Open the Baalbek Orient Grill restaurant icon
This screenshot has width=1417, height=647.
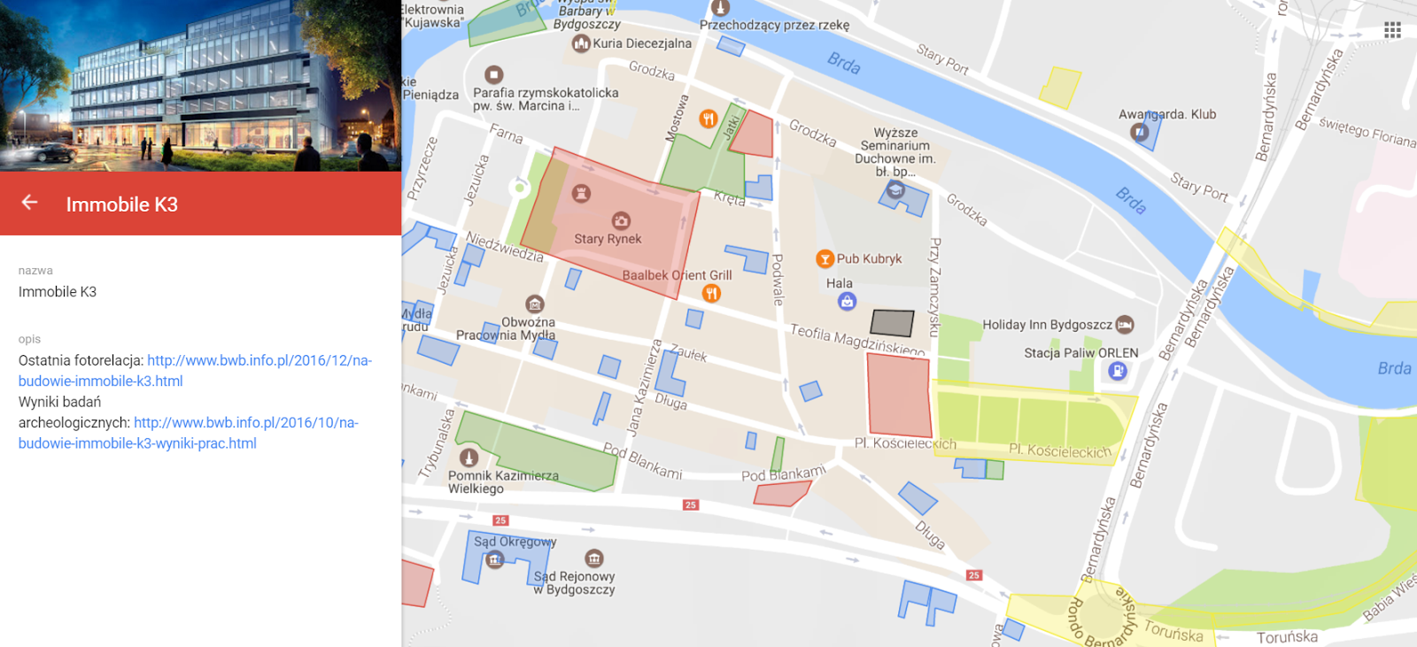[711, 293]
